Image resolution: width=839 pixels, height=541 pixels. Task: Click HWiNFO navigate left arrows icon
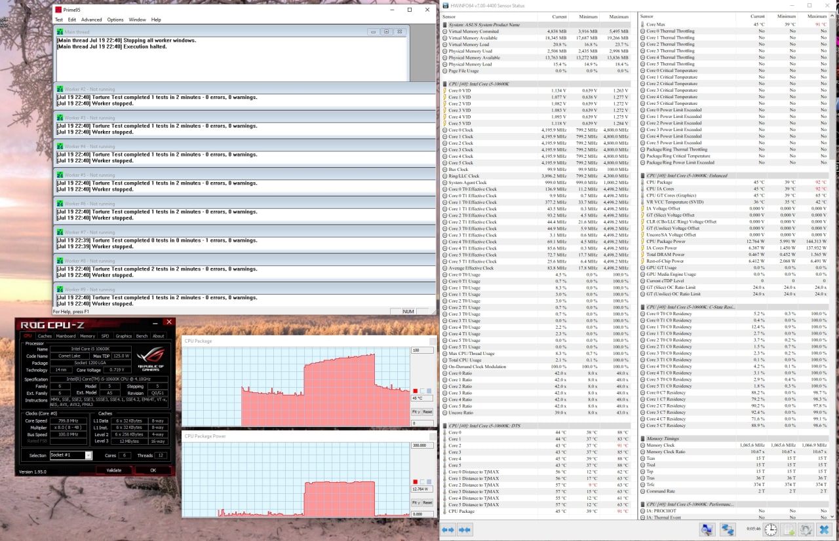(448, 529)
